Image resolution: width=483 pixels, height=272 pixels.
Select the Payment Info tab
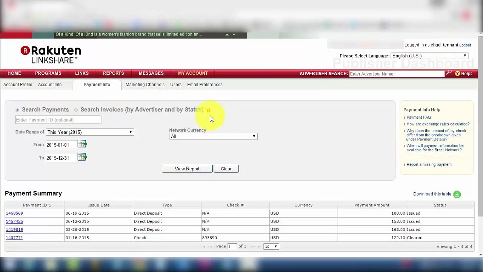[97, 85]
